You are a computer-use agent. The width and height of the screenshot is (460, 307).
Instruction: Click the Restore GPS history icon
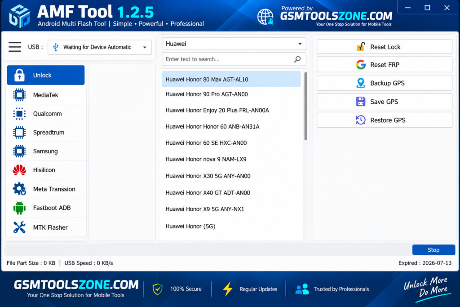click(x=361, y=120)
